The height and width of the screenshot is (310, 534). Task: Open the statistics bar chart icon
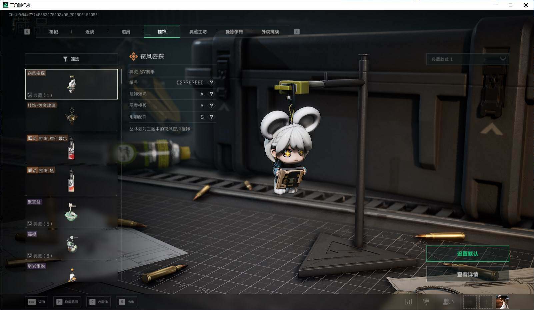click(409, 302)
